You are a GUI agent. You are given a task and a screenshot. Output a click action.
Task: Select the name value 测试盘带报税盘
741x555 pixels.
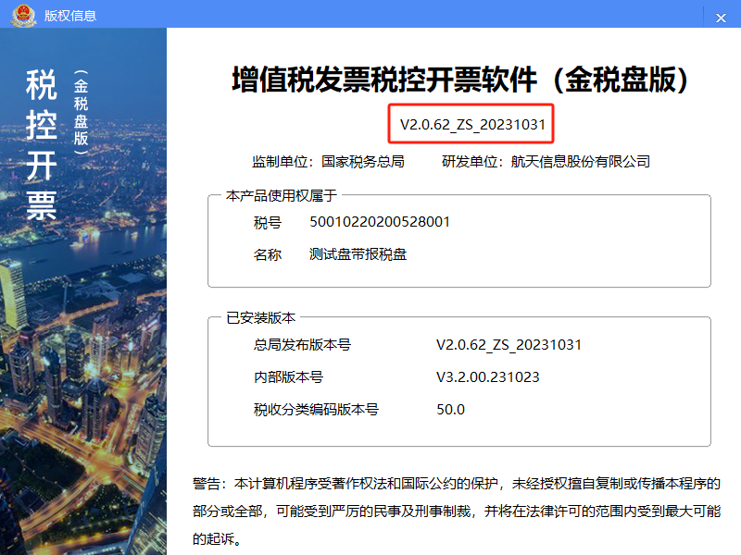coord(358,254)
